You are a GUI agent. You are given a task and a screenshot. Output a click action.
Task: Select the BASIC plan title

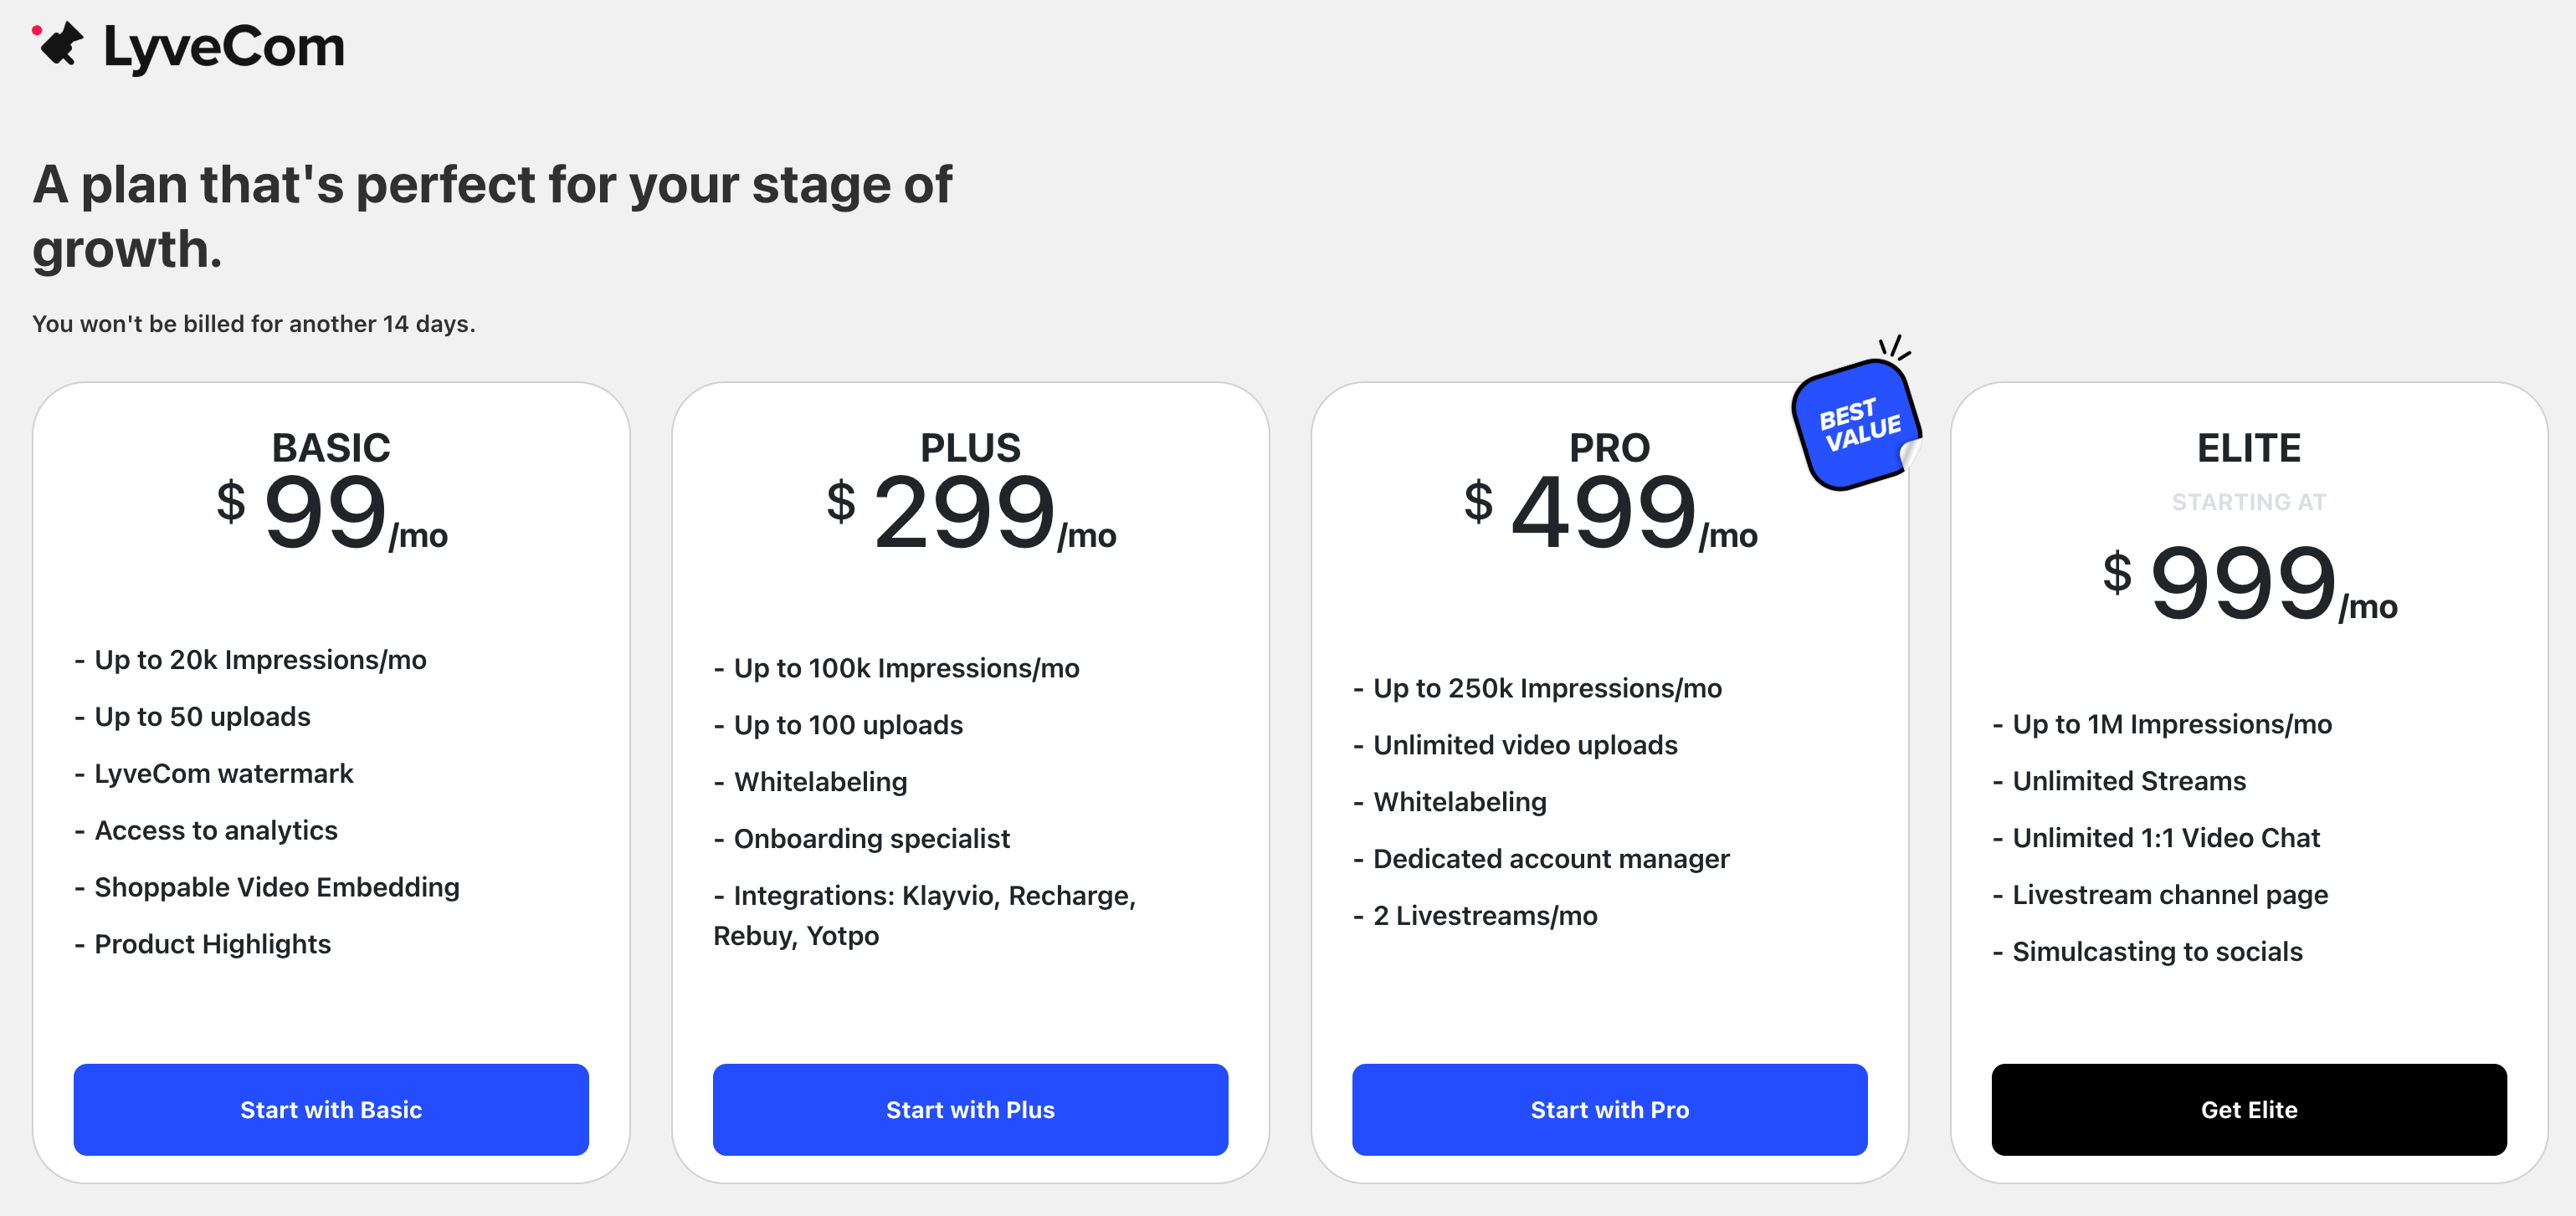coord(331,447)
